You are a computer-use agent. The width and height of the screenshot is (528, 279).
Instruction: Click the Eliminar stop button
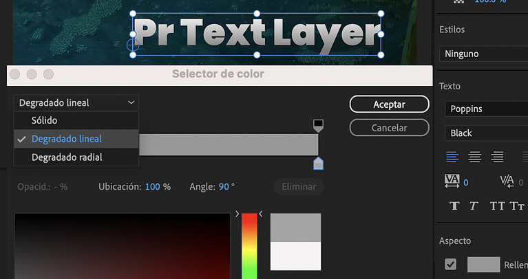[299, 186]
